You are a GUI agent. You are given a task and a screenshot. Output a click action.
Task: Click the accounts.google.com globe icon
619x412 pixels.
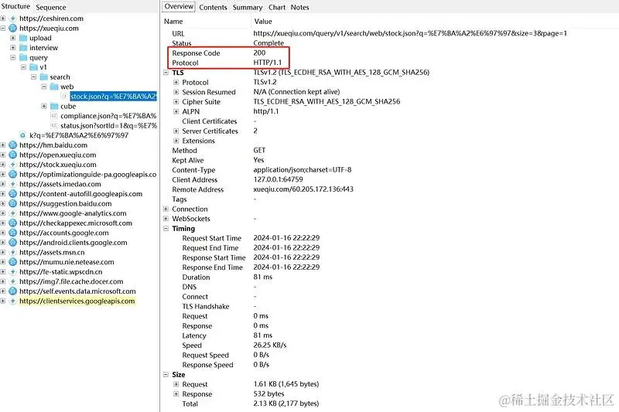point(12,233)
